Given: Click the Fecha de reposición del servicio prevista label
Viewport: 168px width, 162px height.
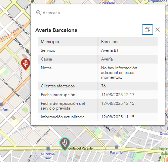Looking at the screenshot, I should coord(63,106).
